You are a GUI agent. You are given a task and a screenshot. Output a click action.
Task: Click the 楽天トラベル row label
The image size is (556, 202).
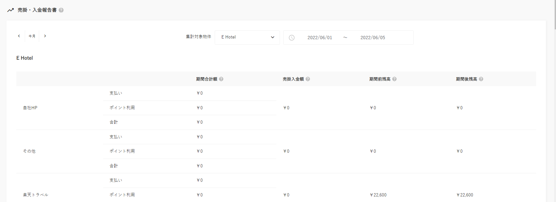[36, 195]
